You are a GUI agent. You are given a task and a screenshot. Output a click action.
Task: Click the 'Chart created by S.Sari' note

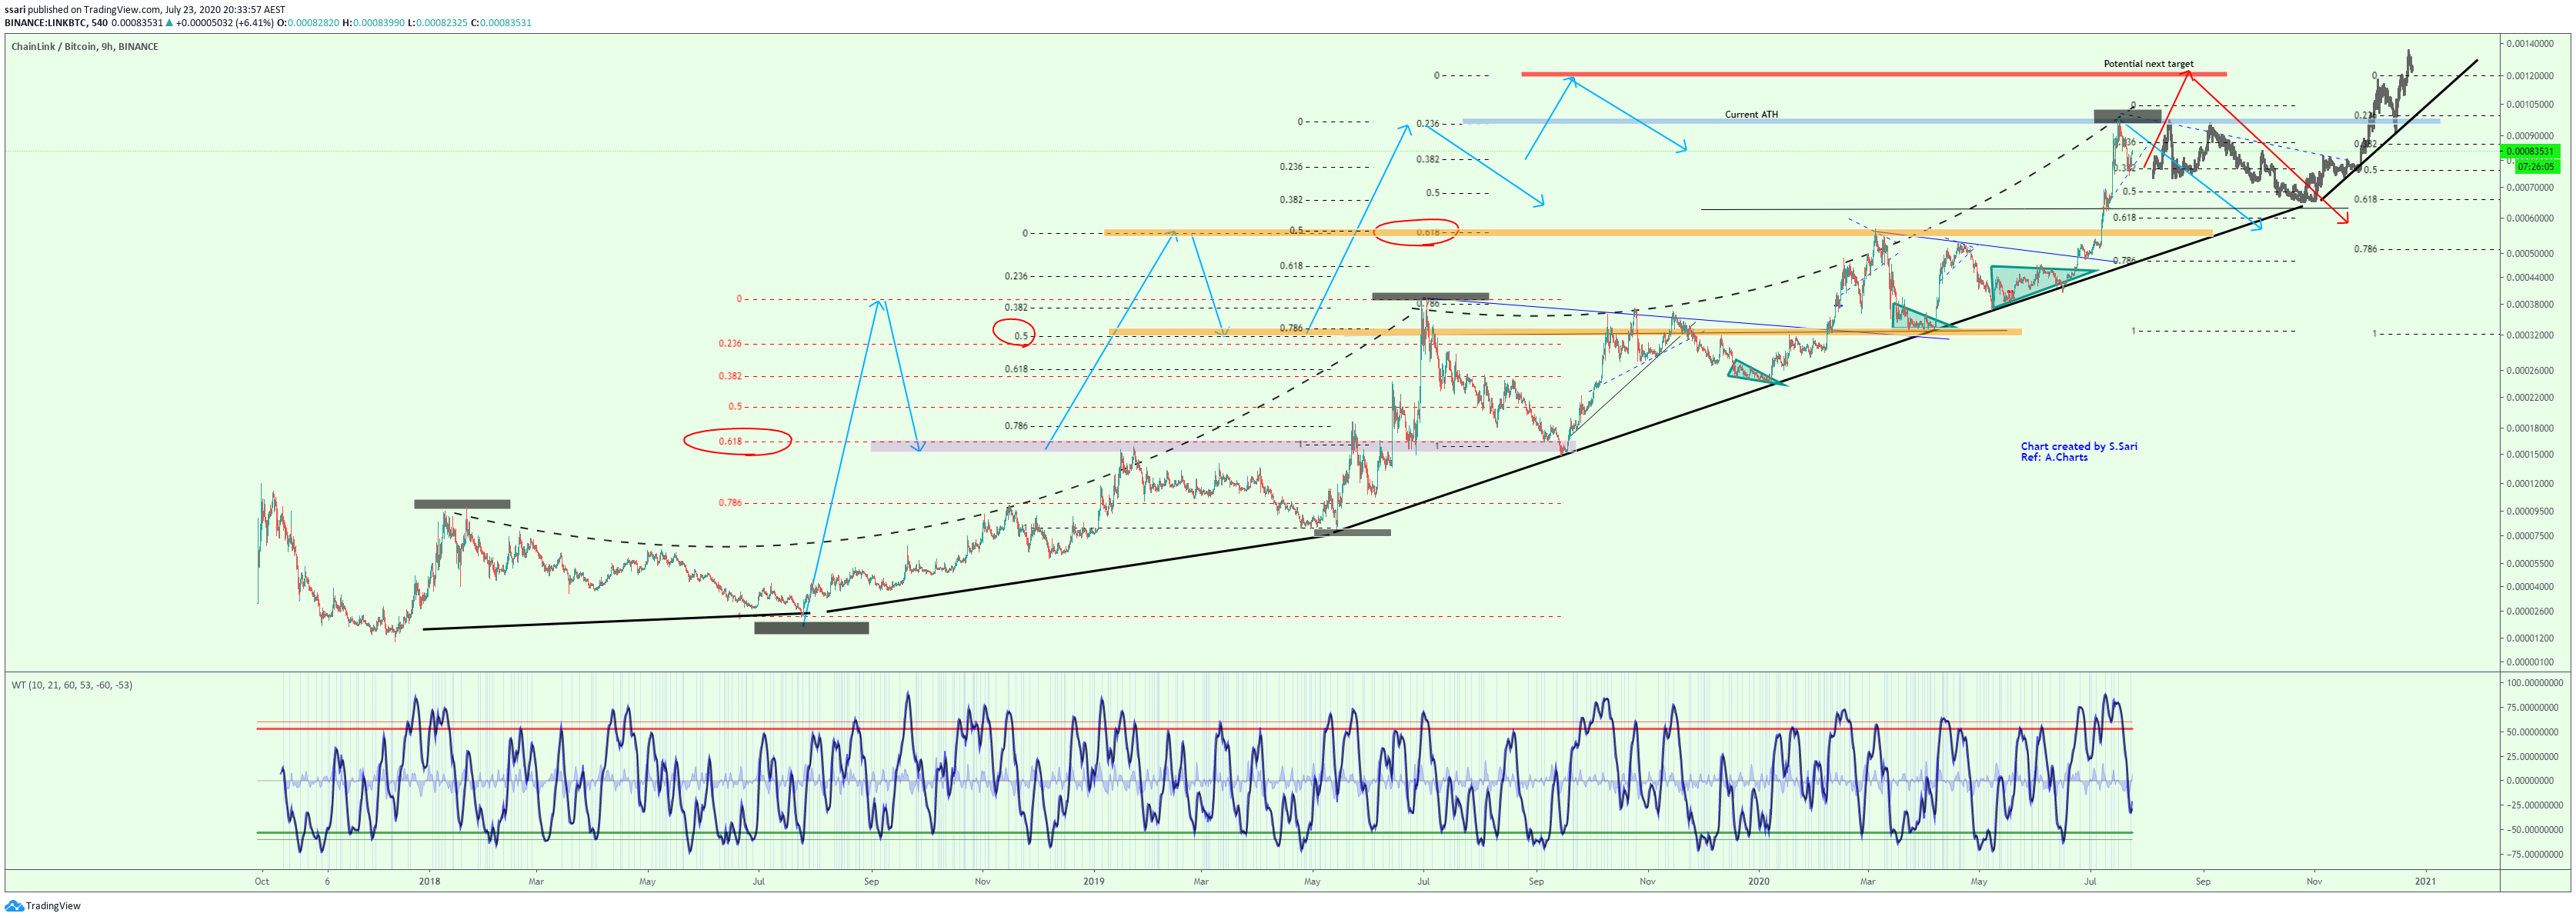click(x=2078, y=446)
